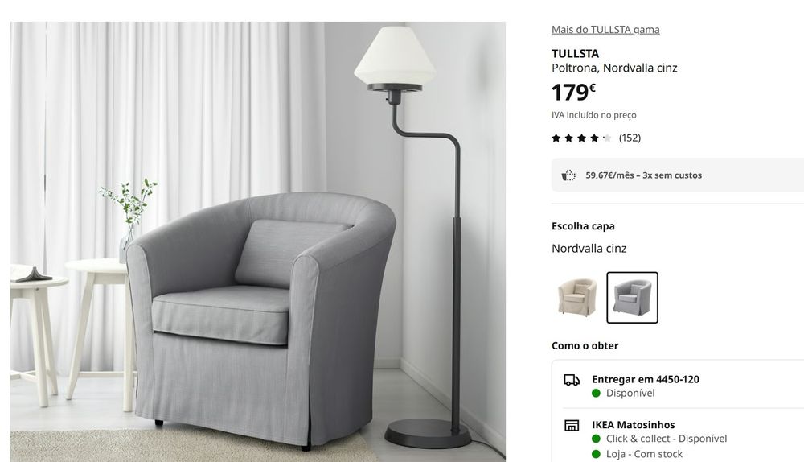Open the star rating reviews
Viewport: 804px width, 462px height.
[x=581, y=138]
